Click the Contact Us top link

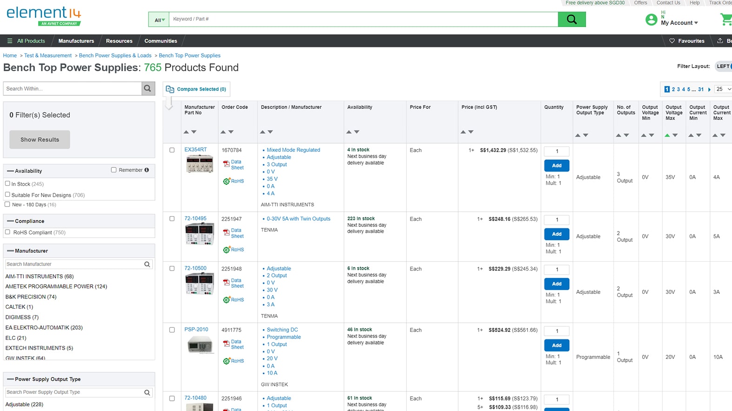click(668, 3)
